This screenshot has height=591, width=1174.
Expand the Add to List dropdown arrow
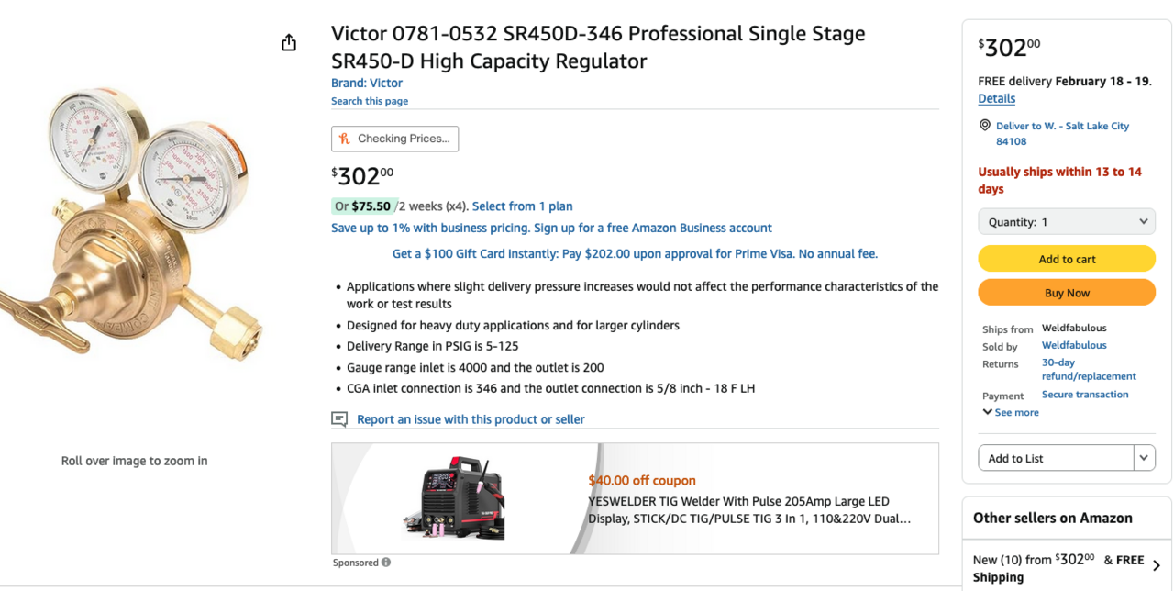pos(1144,458)
